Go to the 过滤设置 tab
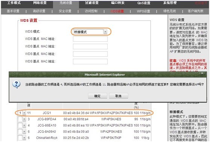 coord(92,3)
